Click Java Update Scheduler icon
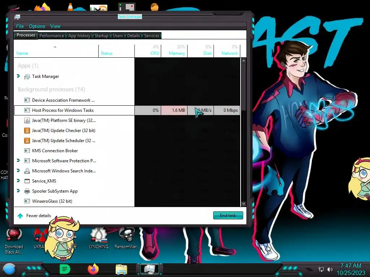The width and height of the screenshot is (370, 277). 27,141
